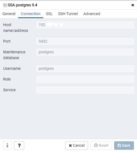The width and height of the screenshot is (137, 152).
Task: Click the empty Service field
Action: tap(85, 90)
